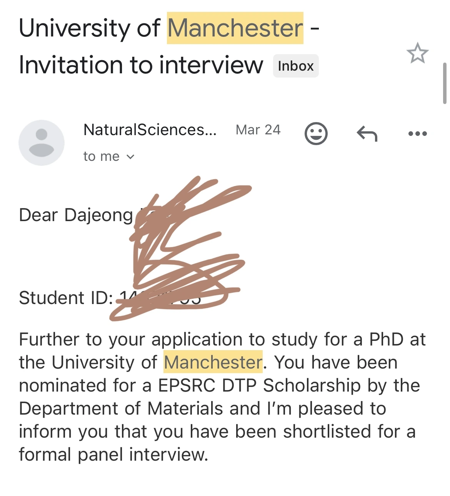Tap the reply arrow icon
The image size is (450, 496).
click(367, 134)
